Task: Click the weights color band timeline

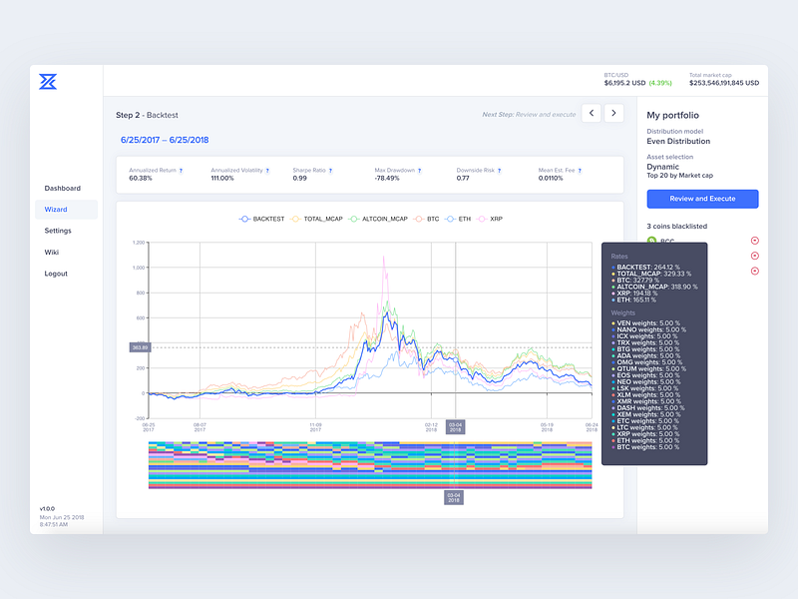Action: tap(370, 465)
